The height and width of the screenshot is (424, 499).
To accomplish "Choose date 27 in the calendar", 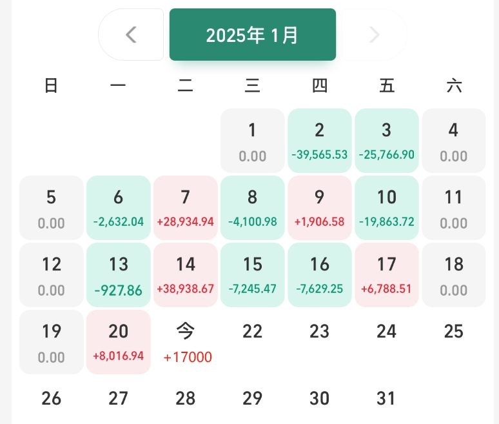I will tap(119, 398).
